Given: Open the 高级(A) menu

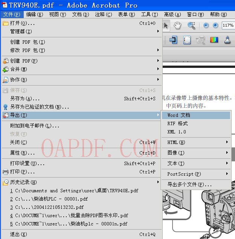Looking at the screenshot, I should [172, 14].
